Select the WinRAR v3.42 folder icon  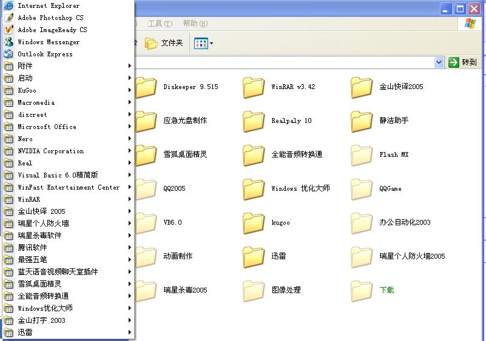point(254,88)
